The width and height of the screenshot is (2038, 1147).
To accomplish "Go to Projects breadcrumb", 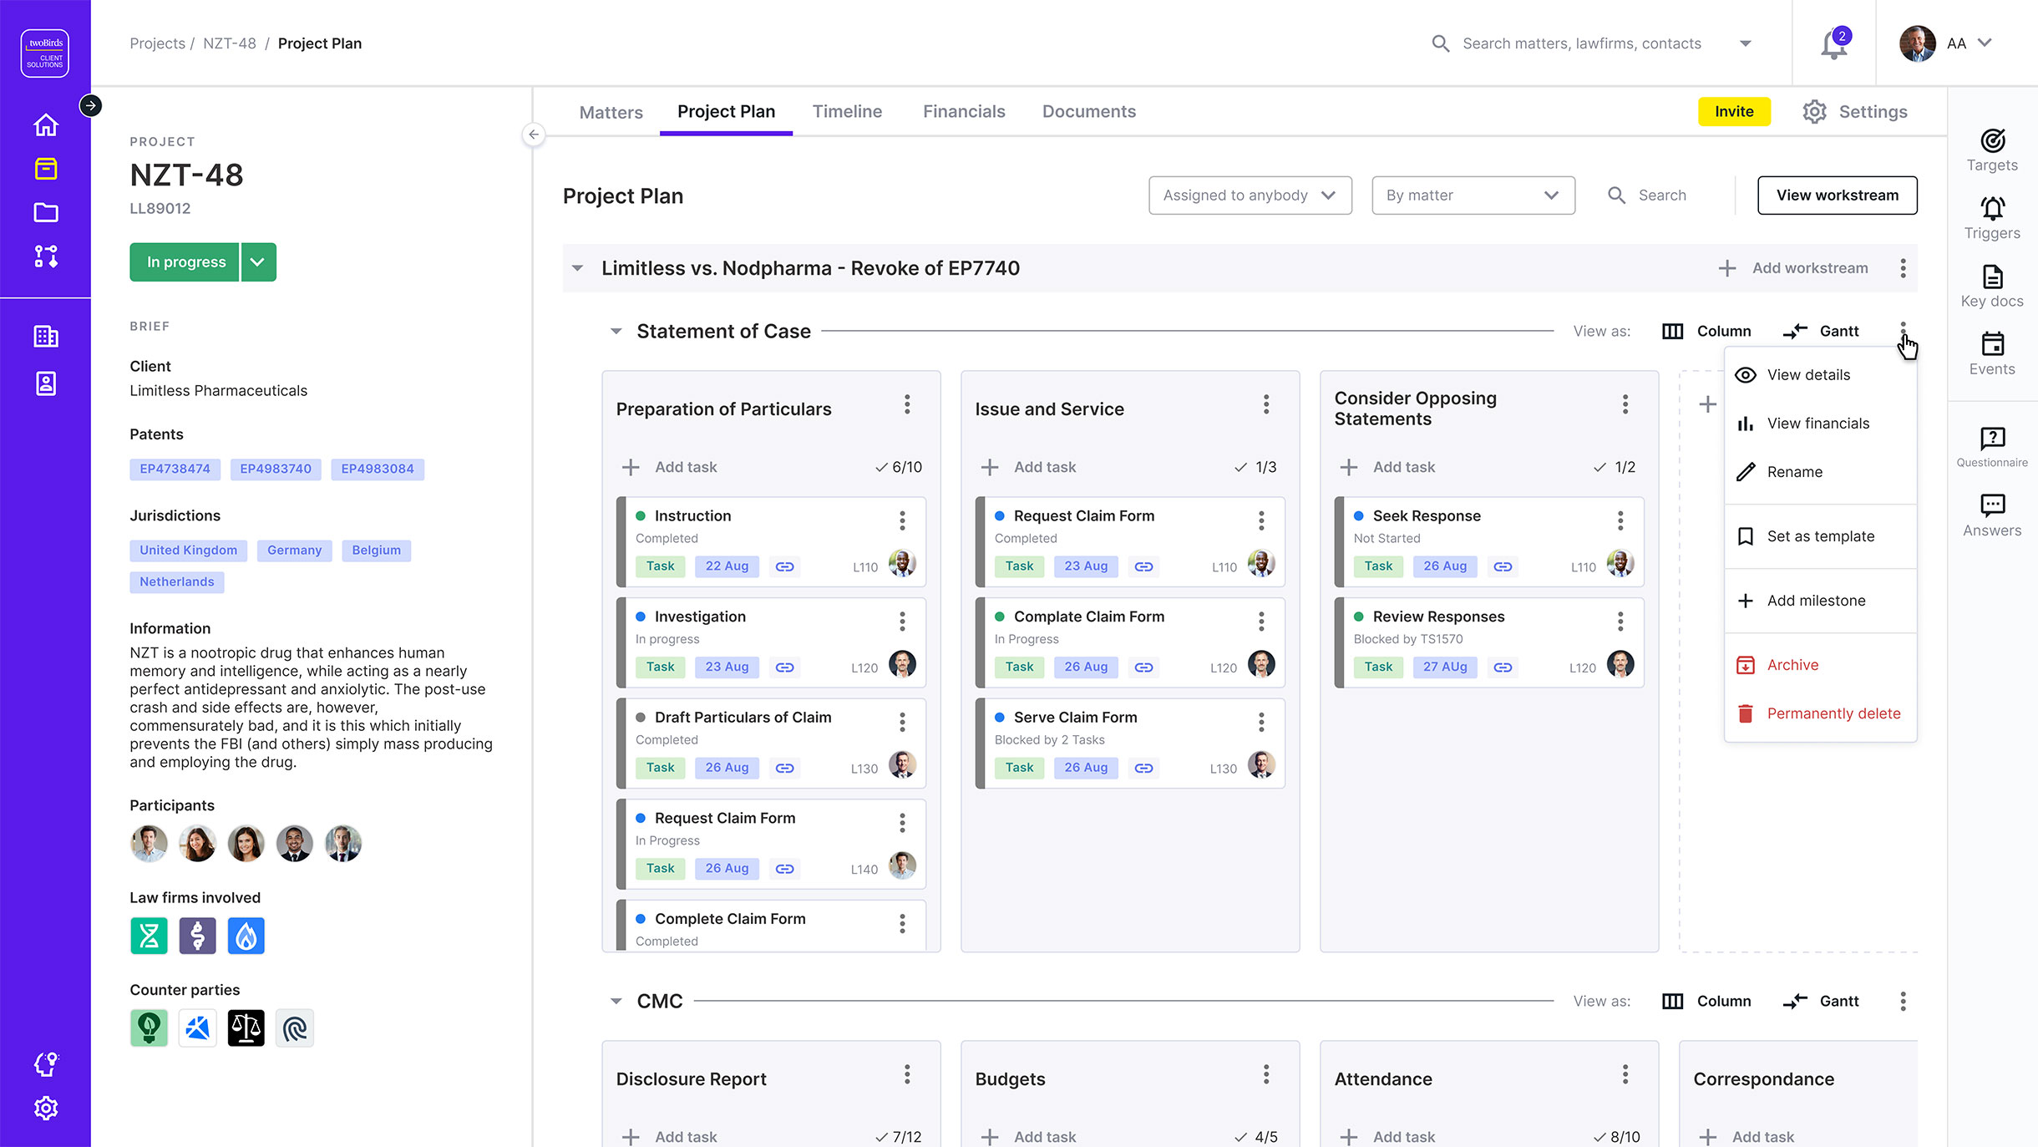I will coord(157,43).
